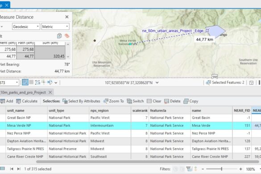The height and width of the screenshot is (174, 261).
Task: Select the nps_region column header
Action: click(x=110, y=110)
